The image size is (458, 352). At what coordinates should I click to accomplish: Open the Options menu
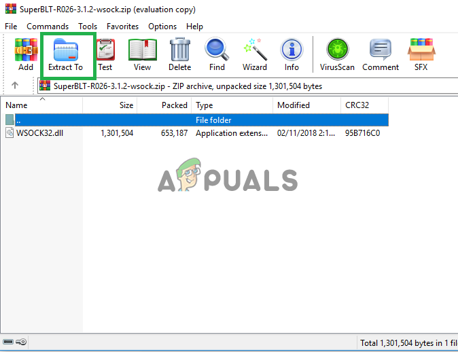pos(162,27)
